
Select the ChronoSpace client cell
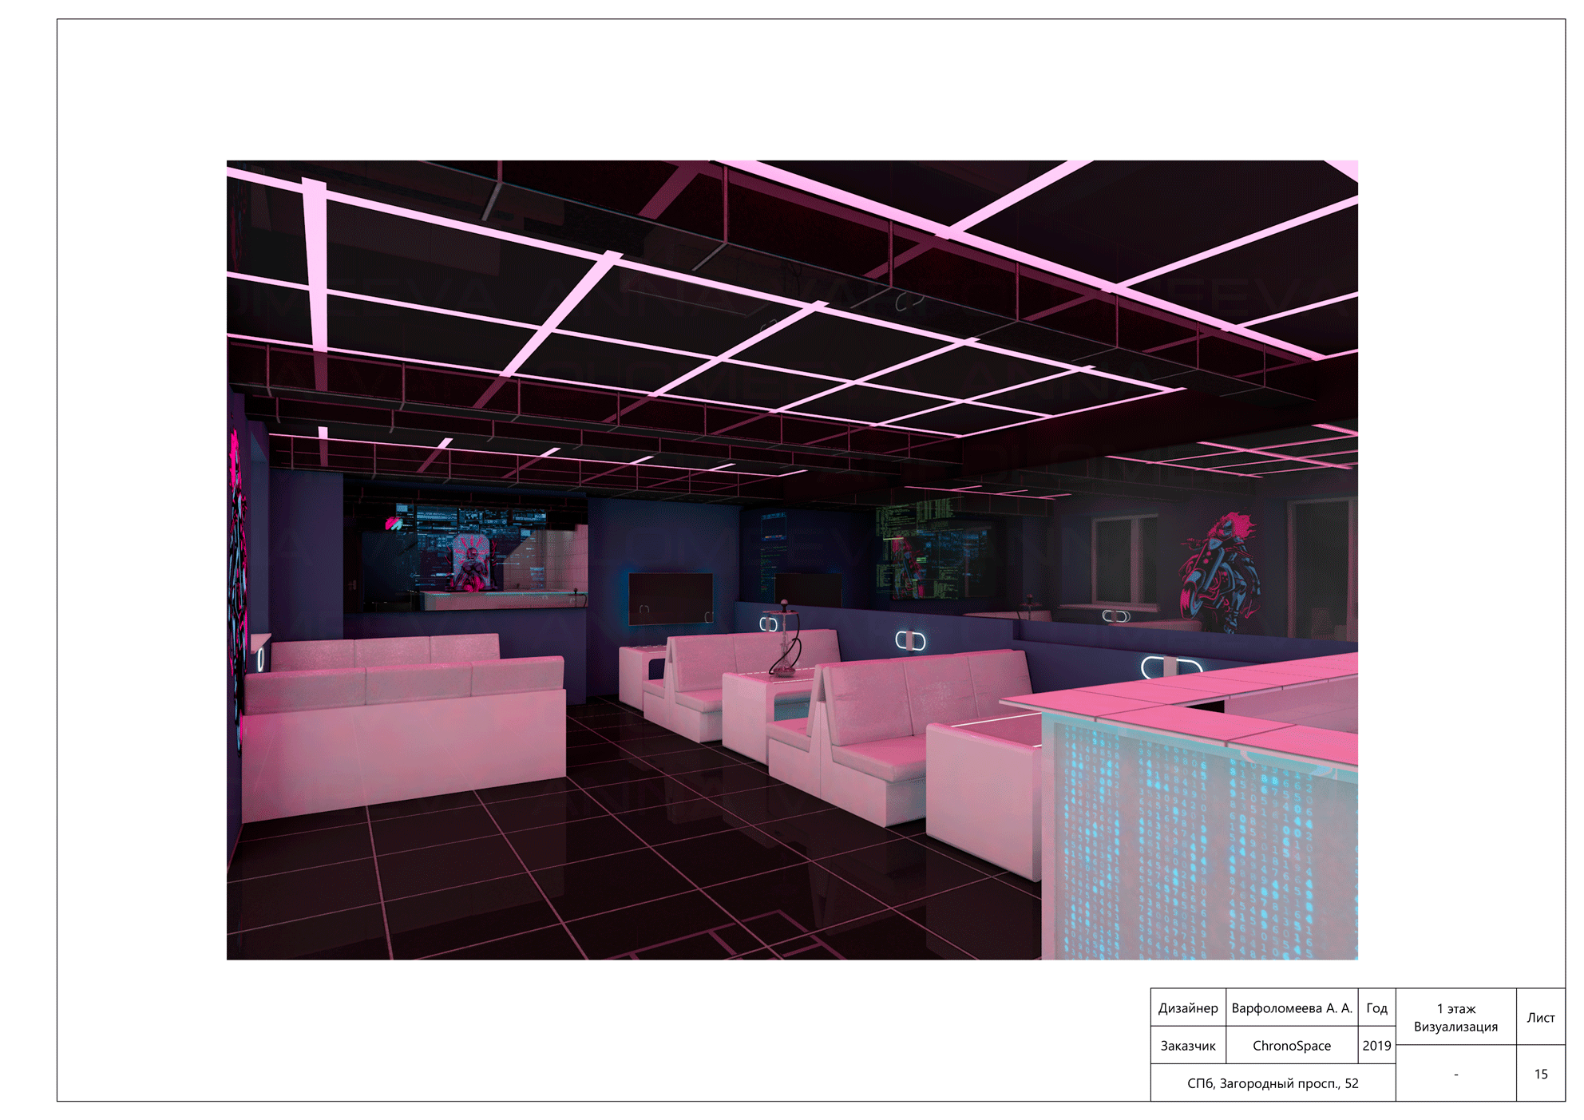pyautogui.click(x=1291, y=1045)
